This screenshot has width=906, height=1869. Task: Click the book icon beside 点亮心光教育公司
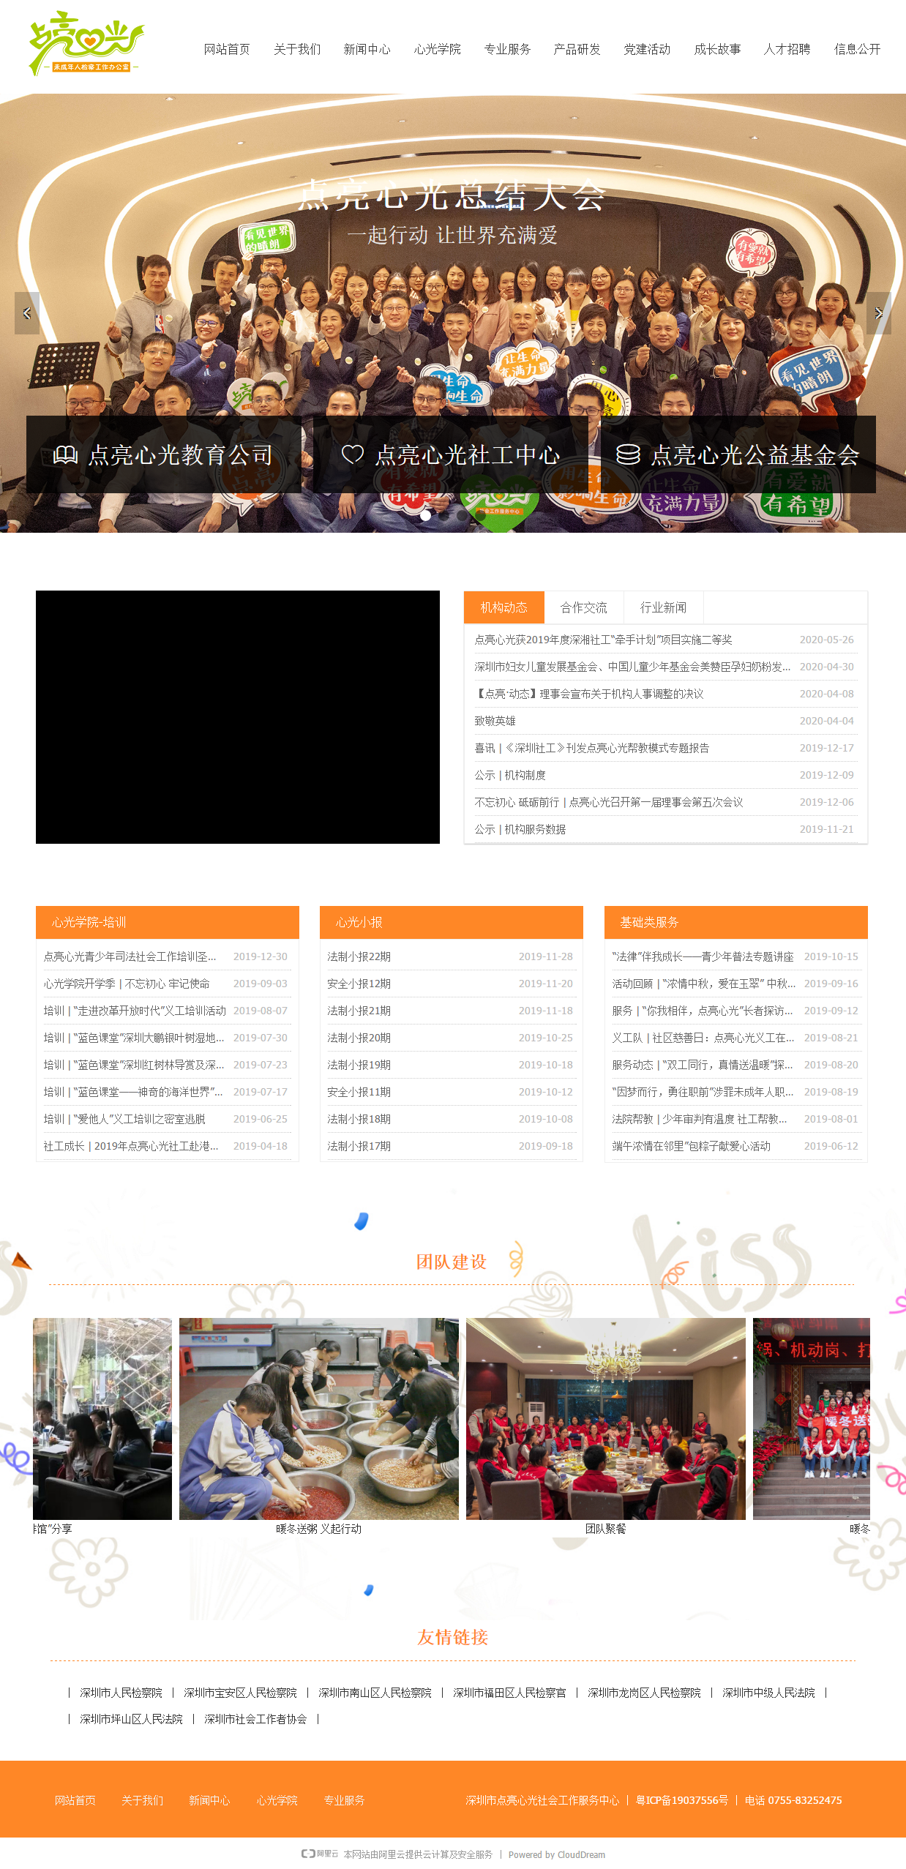[65, 455]
